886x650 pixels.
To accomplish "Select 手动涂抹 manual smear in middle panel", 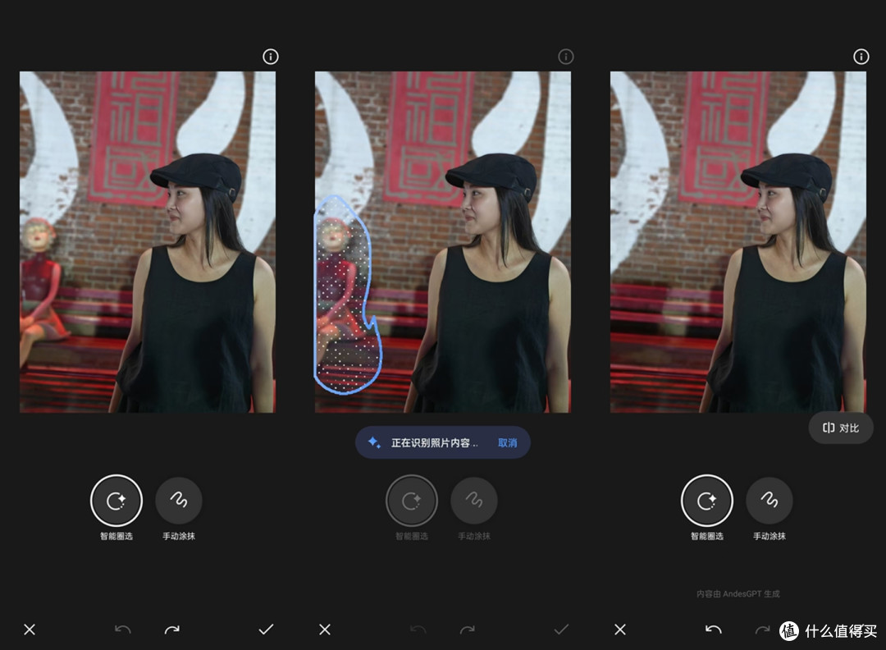I will (x=474, y=501).
